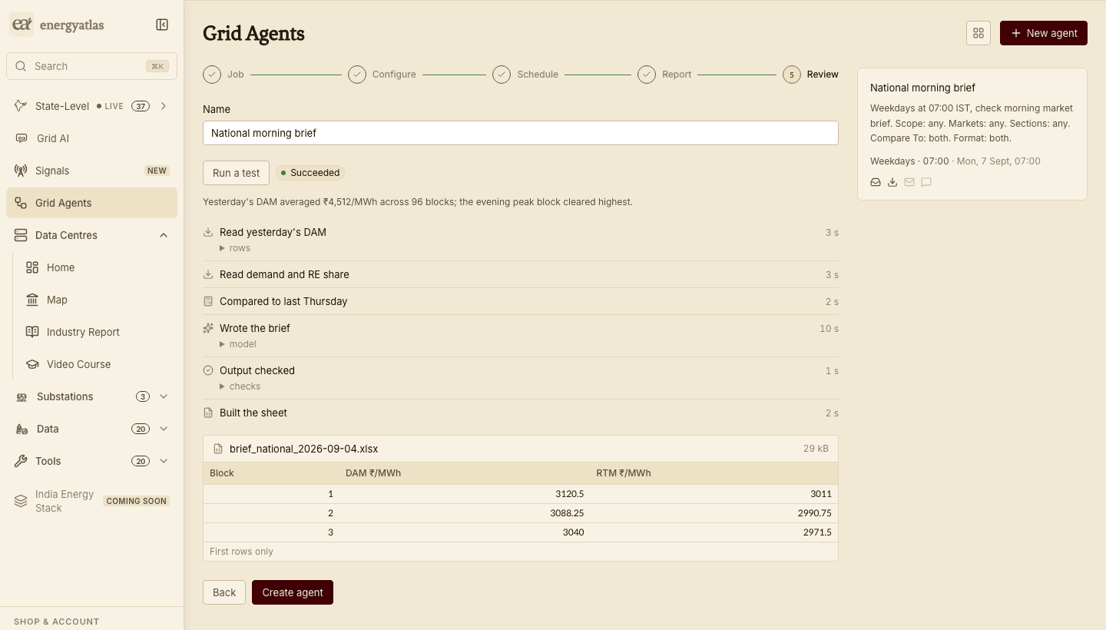Expand the checks disclosure under Output checked
Image resolution: width=1106 pixels, height=630 pixels.
[x=240, y=386]
